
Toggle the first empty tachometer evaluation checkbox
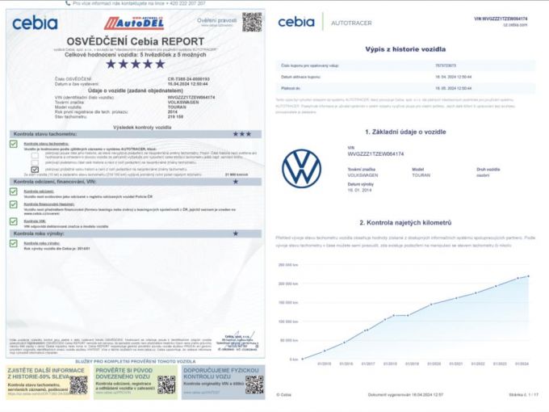35,155
